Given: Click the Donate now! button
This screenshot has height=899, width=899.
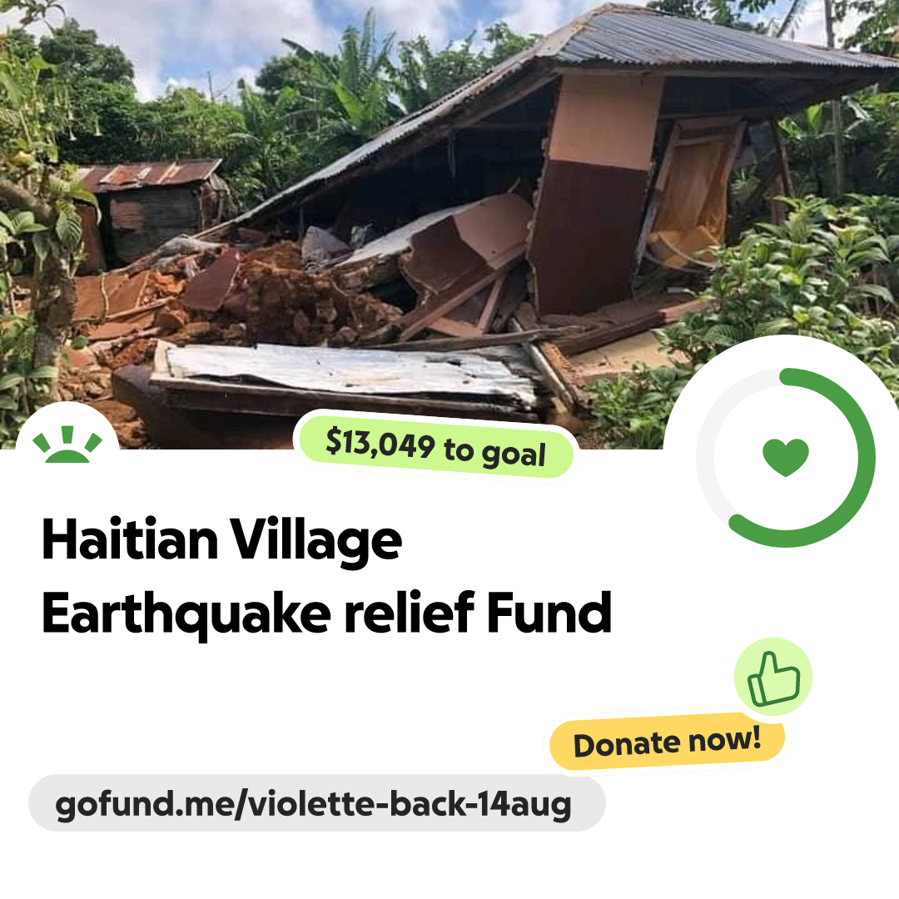Looking at the screenshot, I should click(x=667, y=742).
